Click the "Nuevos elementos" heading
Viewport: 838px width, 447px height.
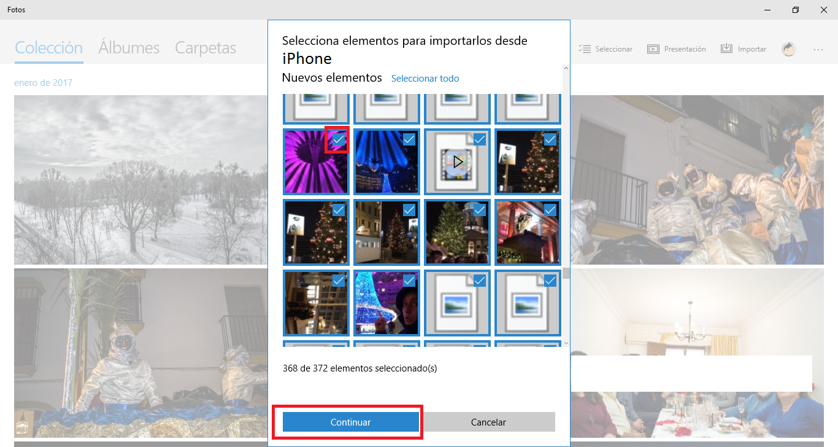click(332, 78)
